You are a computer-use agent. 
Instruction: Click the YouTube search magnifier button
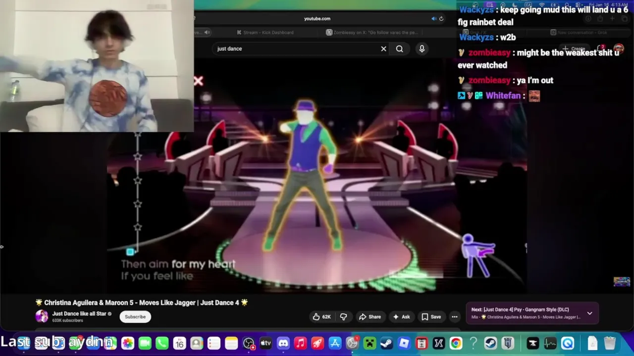pyautogui.click(x=399, y=48)
